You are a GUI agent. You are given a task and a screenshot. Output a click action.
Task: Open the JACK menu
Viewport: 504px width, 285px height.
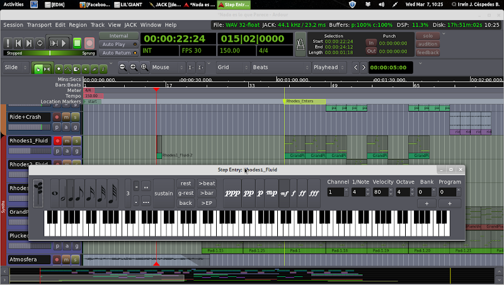(130, 25)
